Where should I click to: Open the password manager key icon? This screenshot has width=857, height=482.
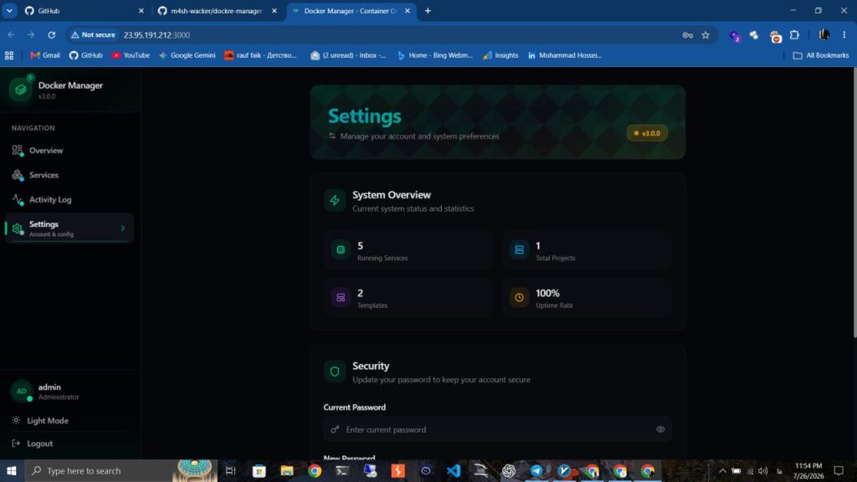688,35
